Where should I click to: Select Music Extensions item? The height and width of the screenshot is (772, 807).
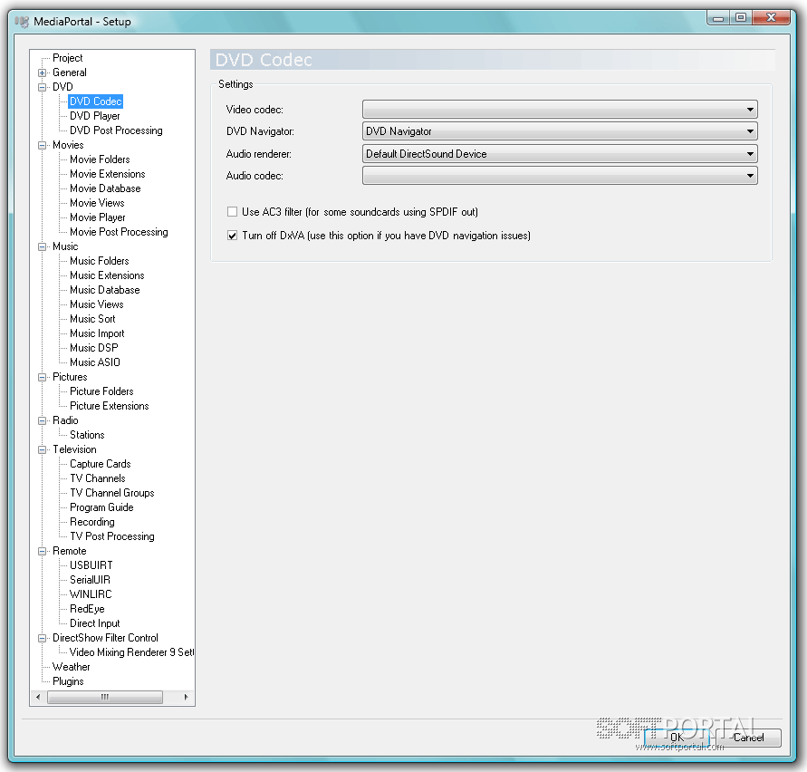point(107,275)
